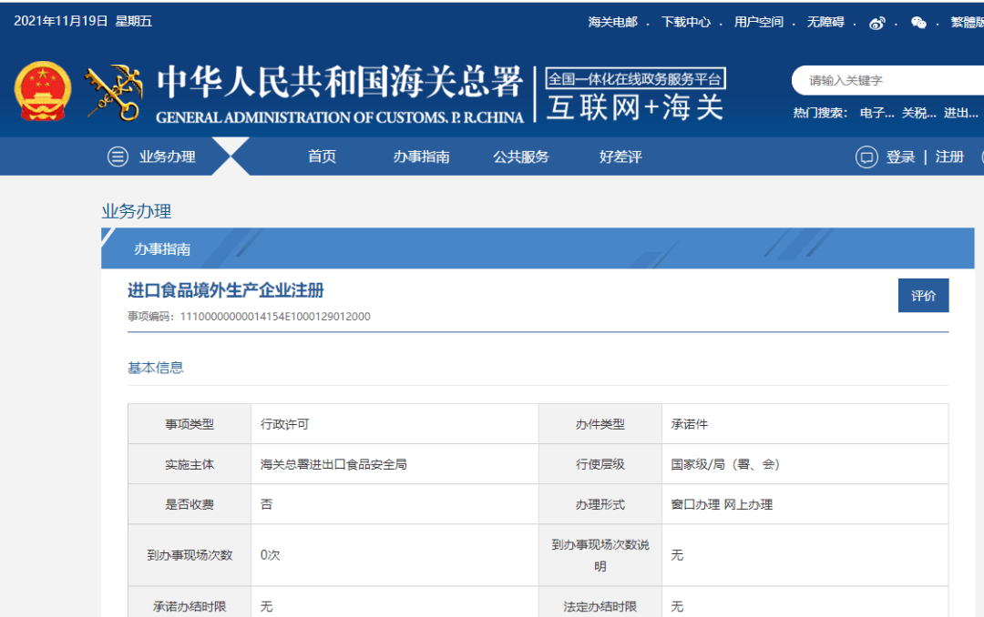Go to the 首页 tab
This screenshot has height=617, width=984.
coord(322,157)
